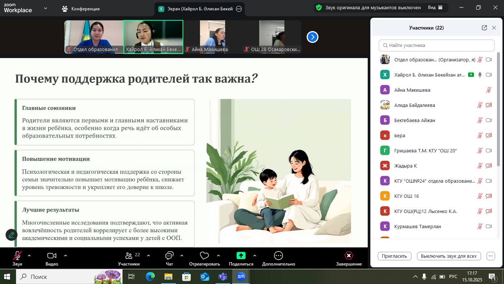The image size is (504, 284).
Task: Mute the microphone via the Звук icon
Action: [x=17, y=256]
